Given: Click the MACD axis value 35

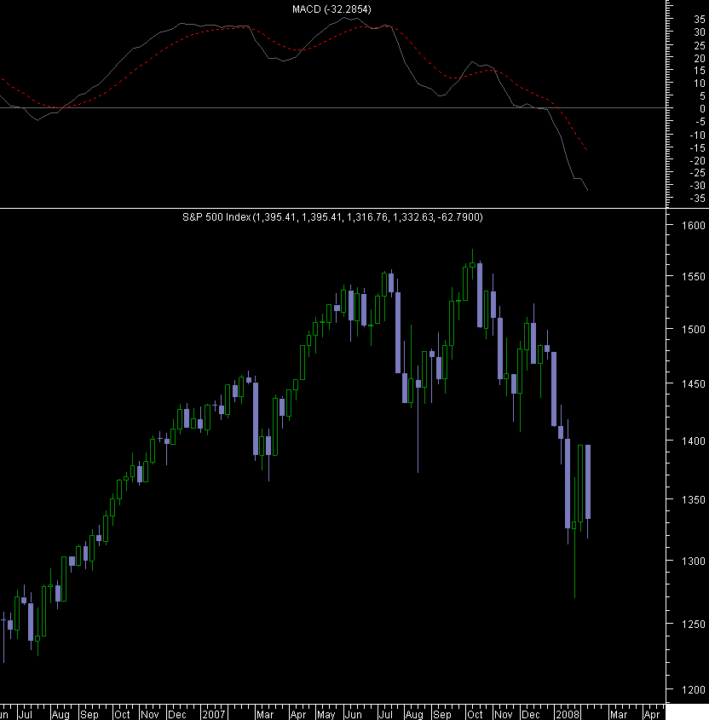Looking at the screenshot, I should coord(700,20).
